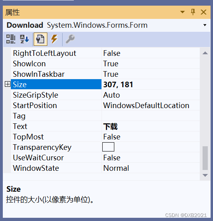Select the SizeGripStyle property
Screen dimensions: 213x221
56,95
